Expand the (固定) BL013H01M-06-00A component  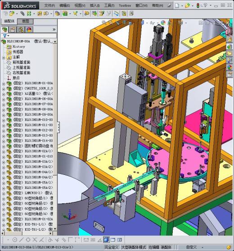(x=4, y=99)
